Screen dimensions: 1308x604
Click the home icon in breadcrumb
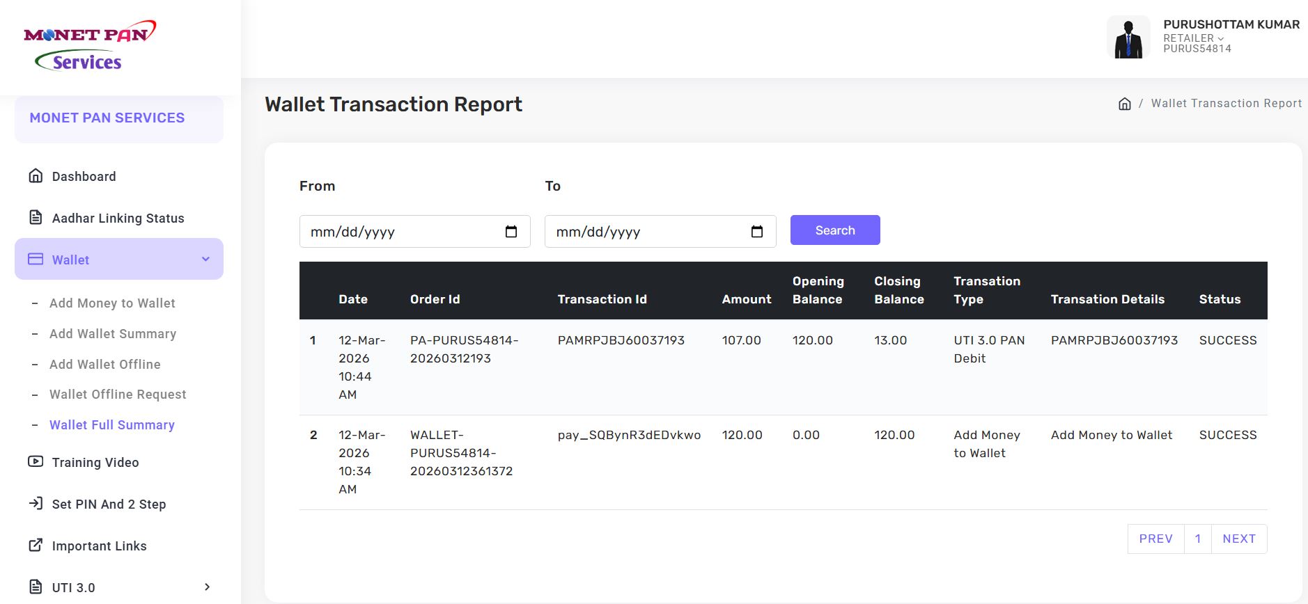[x=1124, y=104]
